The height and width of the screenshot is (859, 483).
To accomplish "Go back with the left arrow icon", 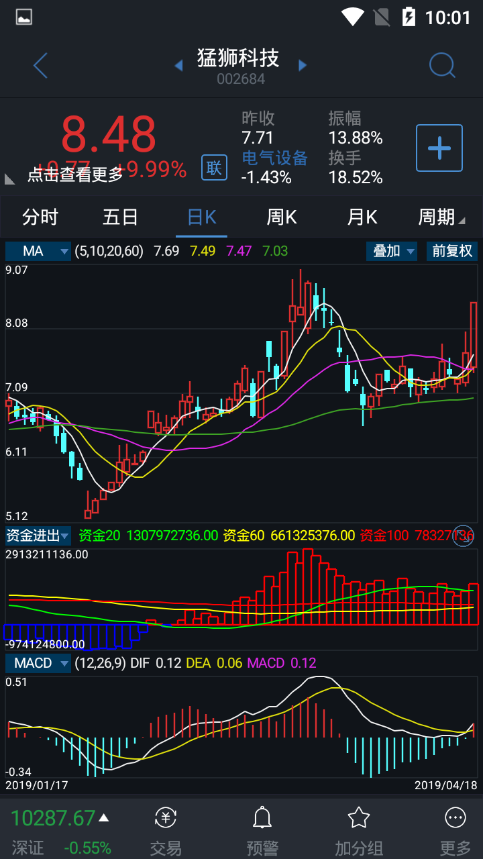I will (x=40, y=66).
